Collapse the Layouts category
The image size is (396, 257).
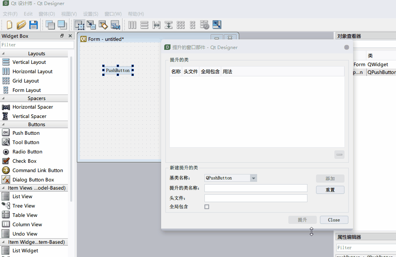(x=3, y=54)
